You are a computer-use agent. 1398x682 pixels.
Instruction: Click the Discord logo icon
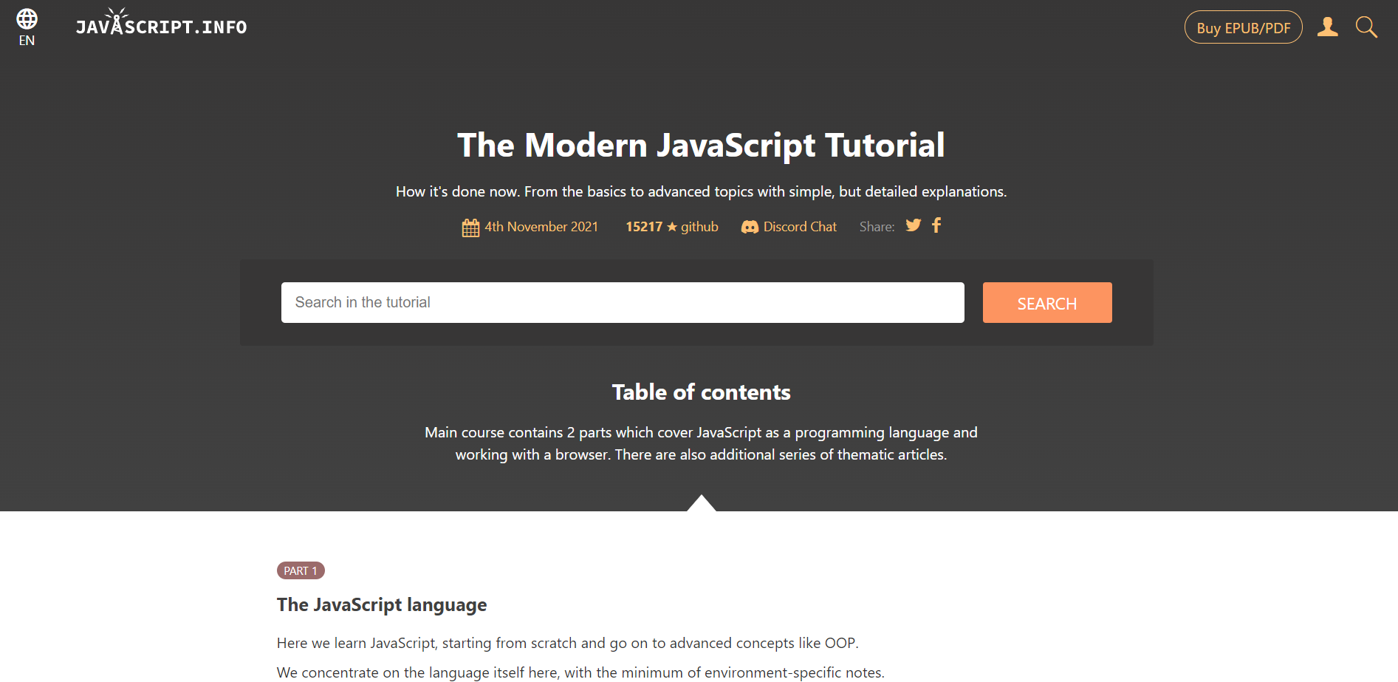[x=750, y=228]
